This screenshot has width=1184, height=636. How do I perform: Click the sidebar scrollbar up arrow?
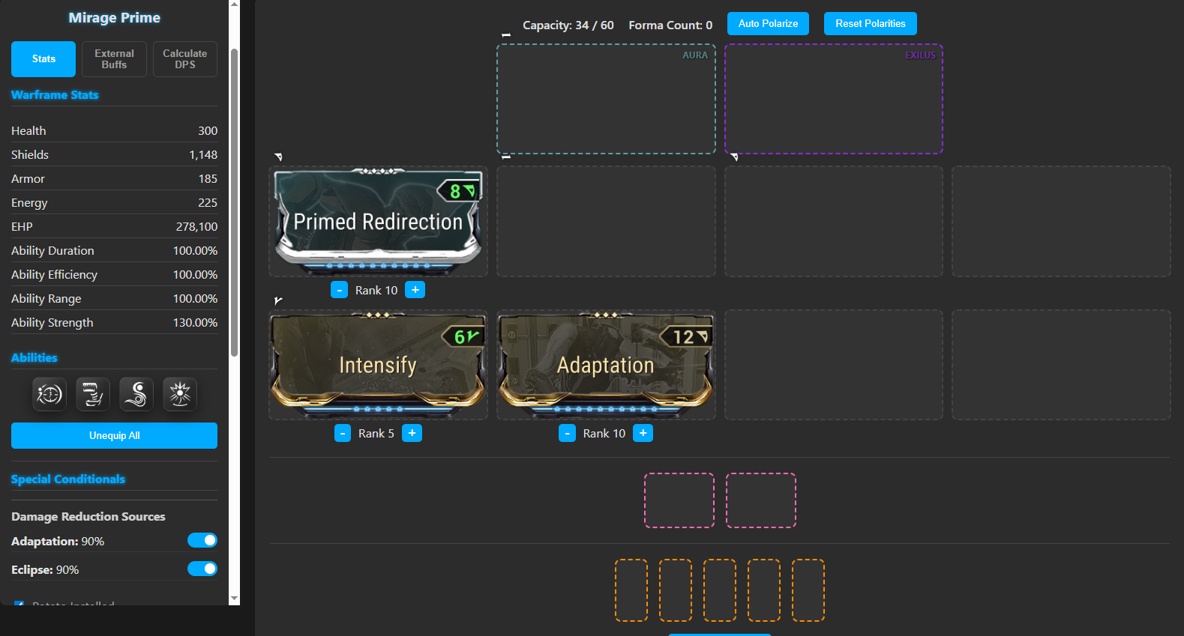[x=234, y=4]
